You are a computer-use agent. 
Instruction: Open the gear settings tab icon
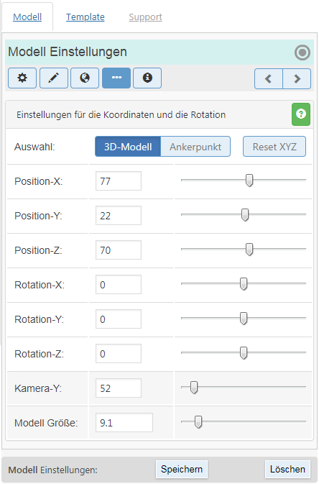22,78
